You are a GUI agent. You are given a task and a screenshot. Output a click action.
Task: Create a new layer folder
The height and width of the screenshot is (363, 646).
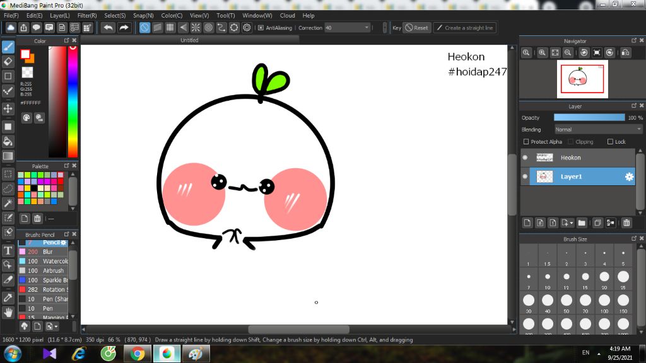tap(582, 222)
